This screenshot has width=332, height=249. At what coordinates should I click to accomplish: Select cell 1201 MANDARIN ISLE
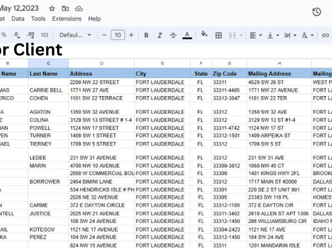click(x=279, y=245)
